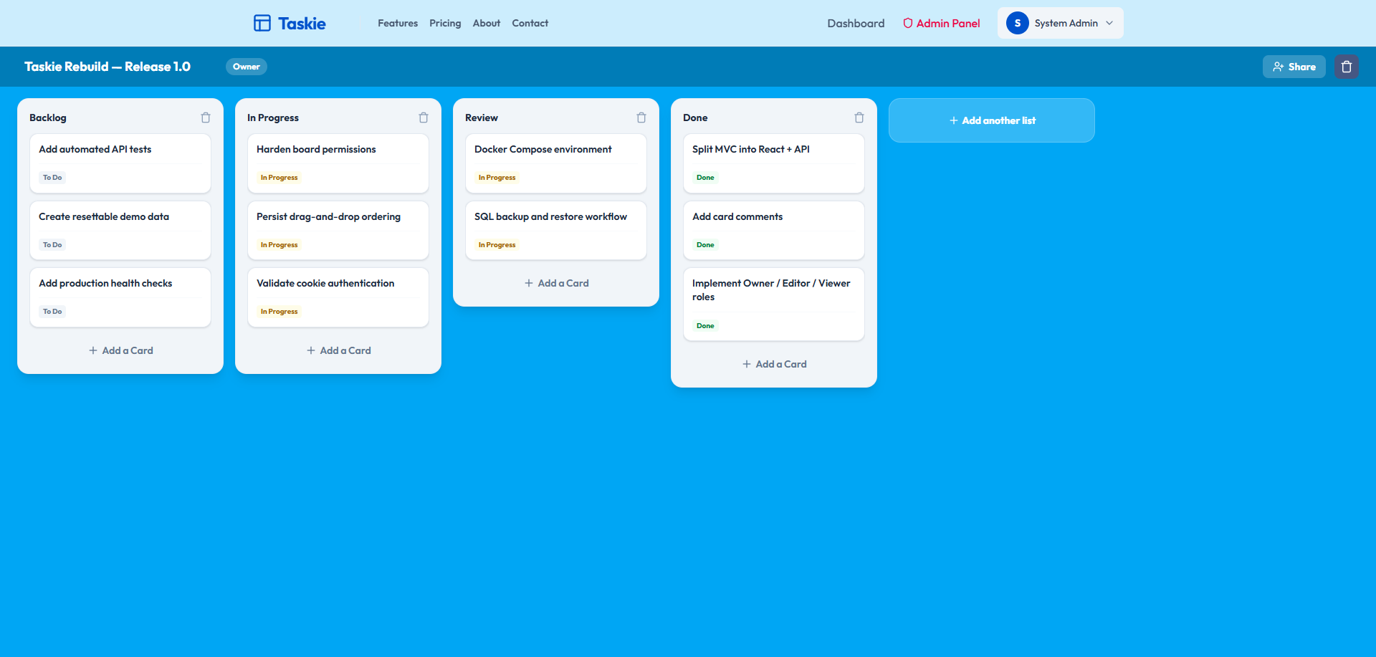1376x657 pixels.
Task: Click In Progress tag on SQL backup card
Action: click(x=497, y=245)
